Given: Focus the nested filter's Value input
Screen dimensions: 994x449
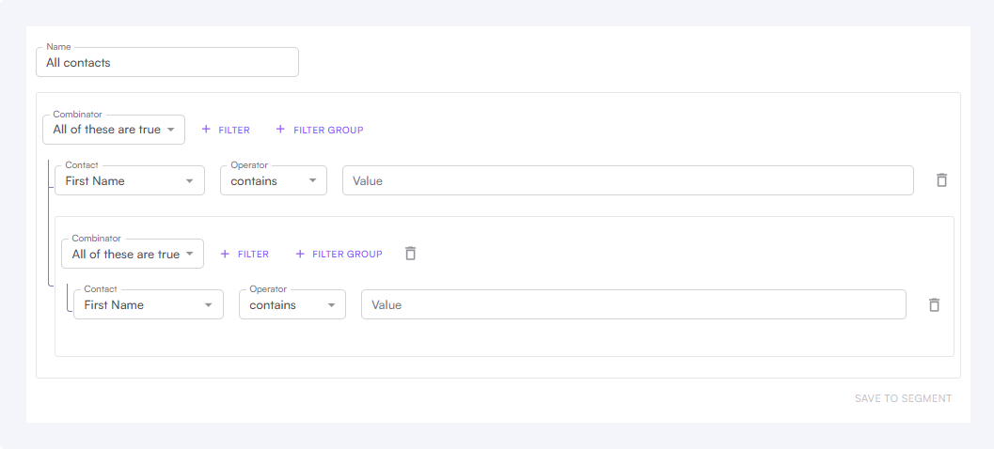Looking at the screenshot, I should pos(633,304).
